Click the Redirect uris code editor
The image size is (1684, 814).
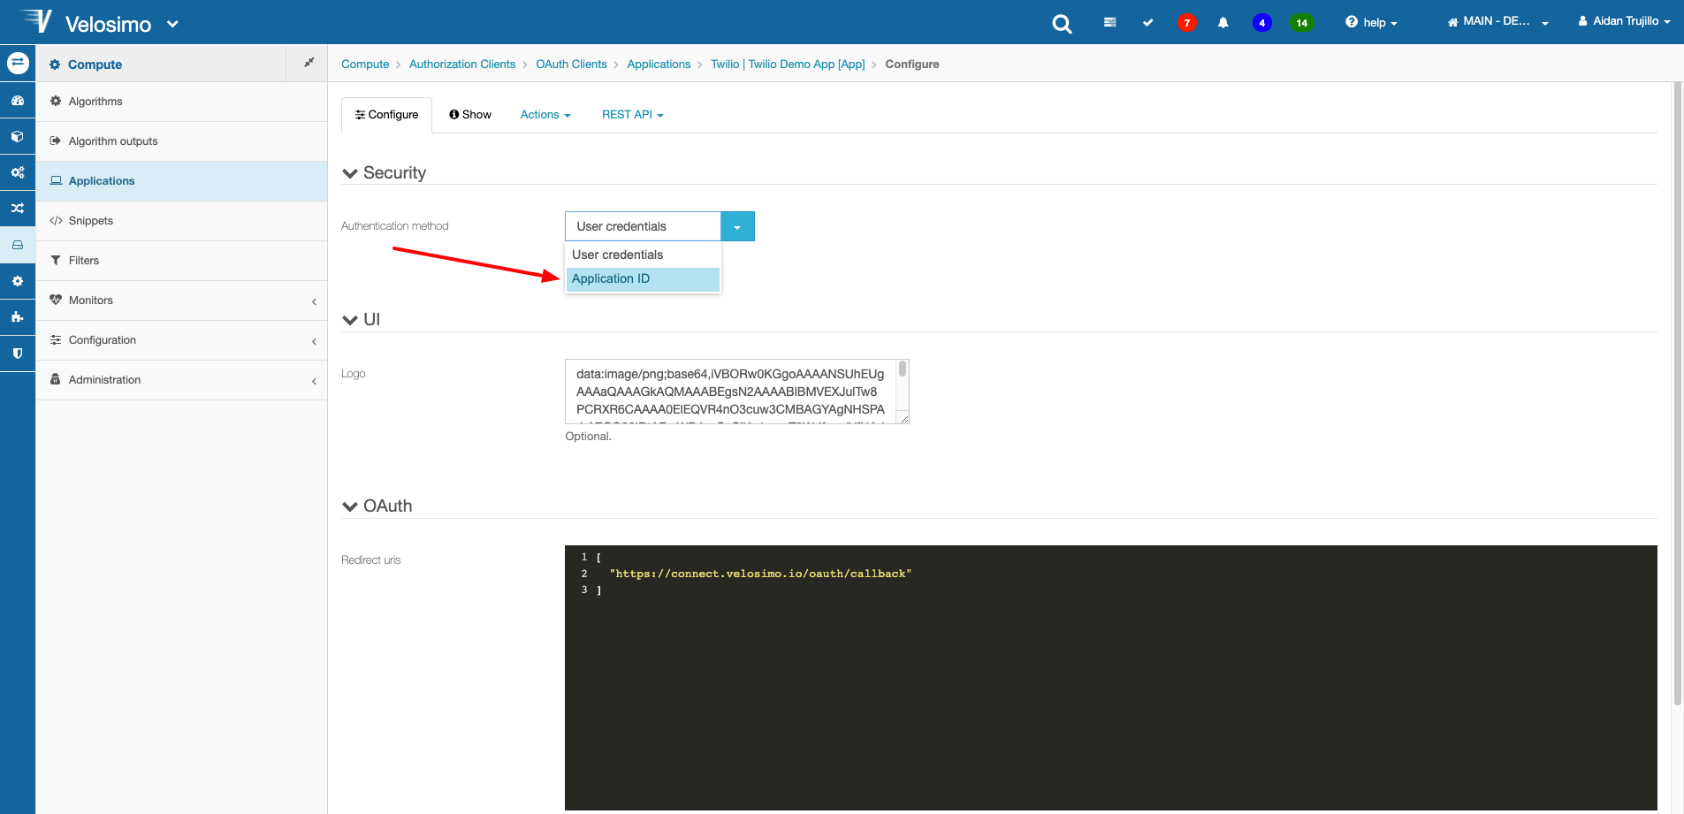point(1110,678)
